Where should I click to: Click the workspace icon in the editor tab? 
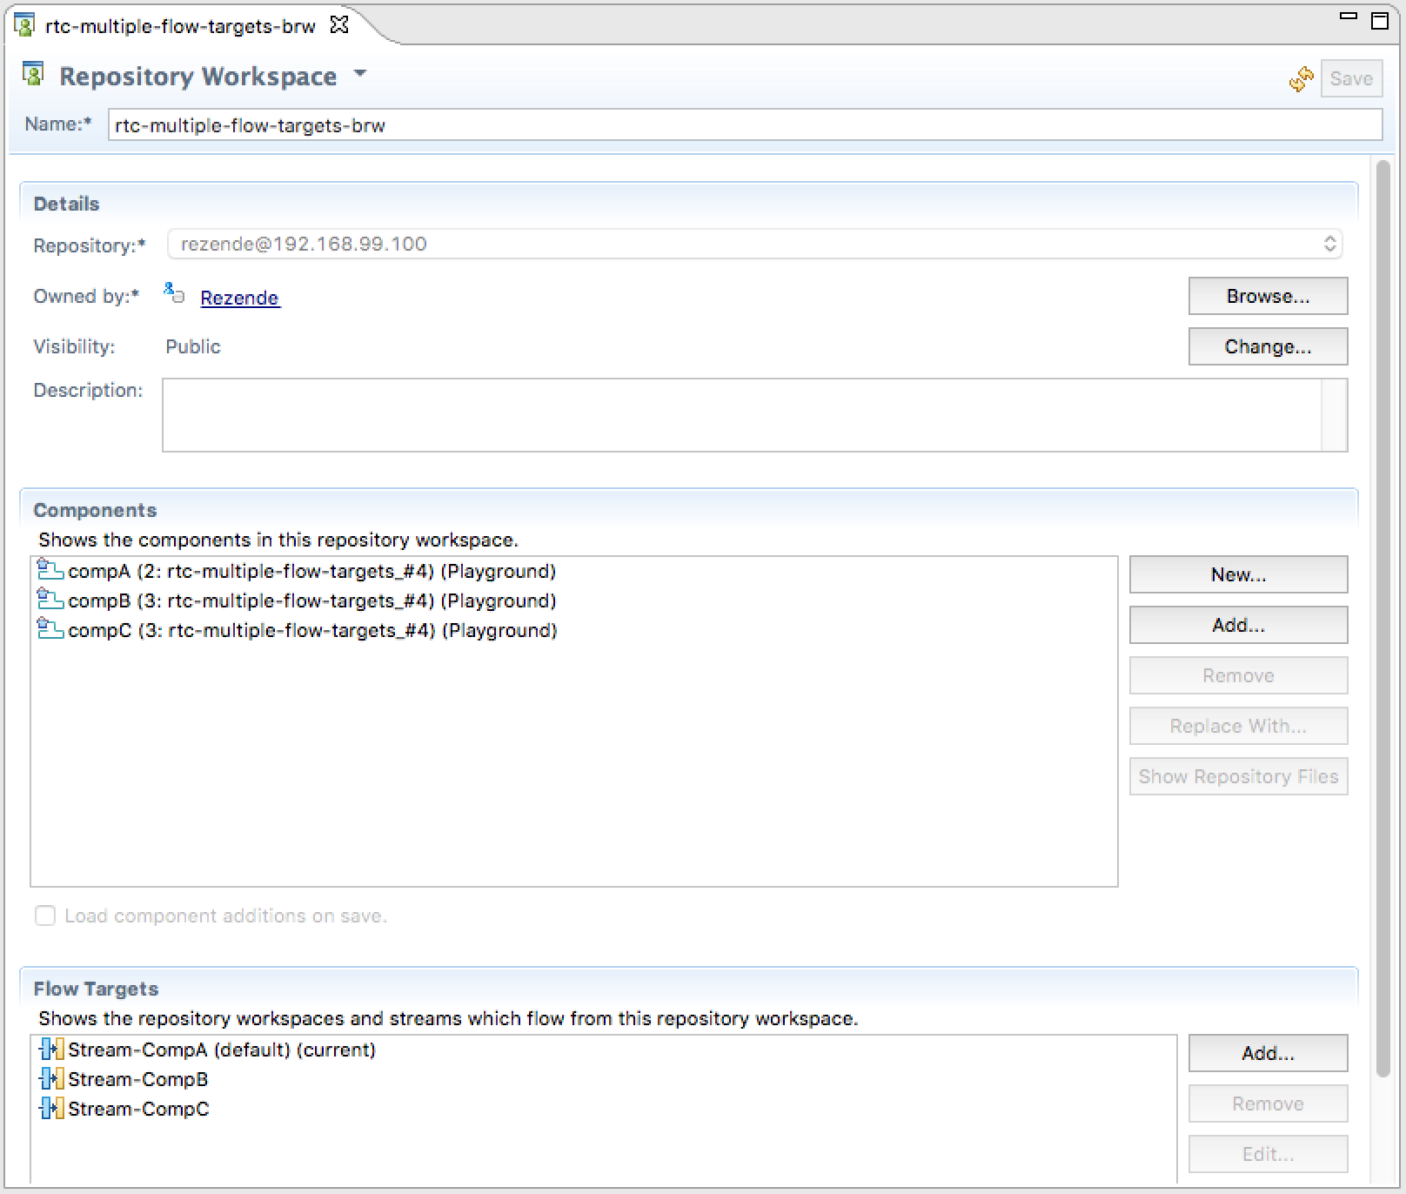click(x=24, y=25)
